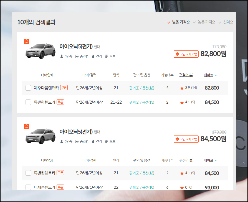Click the 중소형 car icon on the first card
The image size is (248, 202).
(x=77, y=56)
